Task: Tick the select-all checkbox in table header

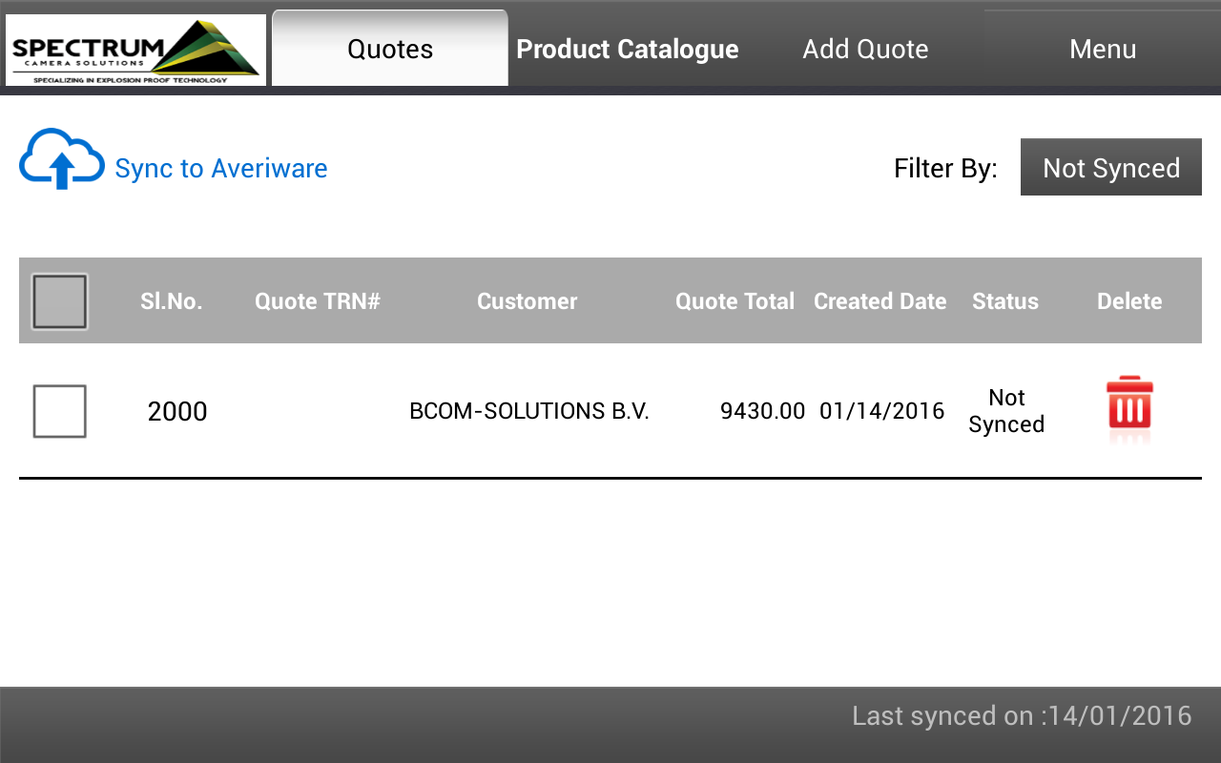Action: point(59,301)
